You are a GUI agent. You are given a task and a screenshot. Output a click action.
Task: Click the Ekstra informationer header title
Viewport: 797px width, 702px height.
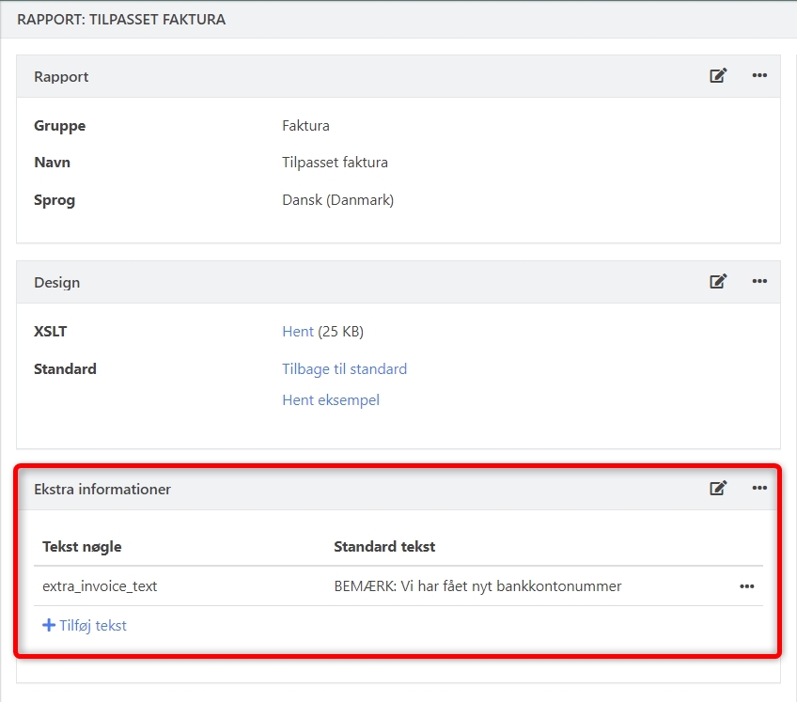click(x=102, y=489)
